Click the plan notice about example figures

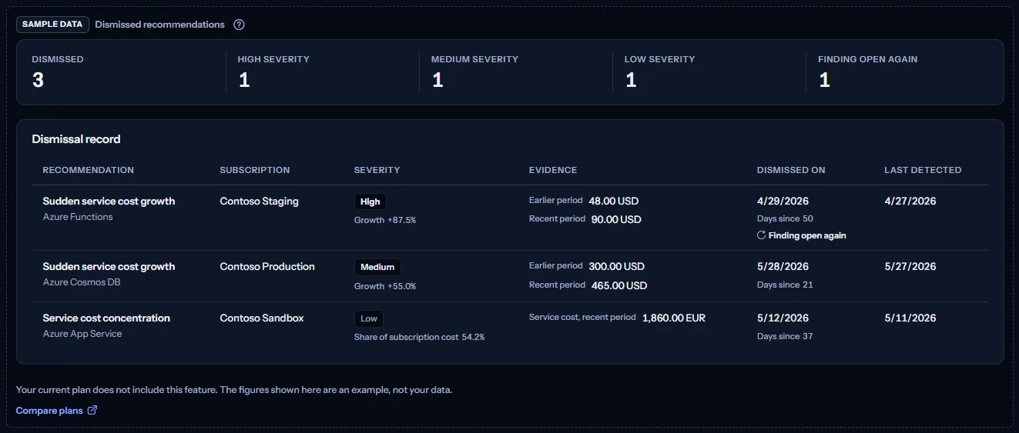pos(234,390)
